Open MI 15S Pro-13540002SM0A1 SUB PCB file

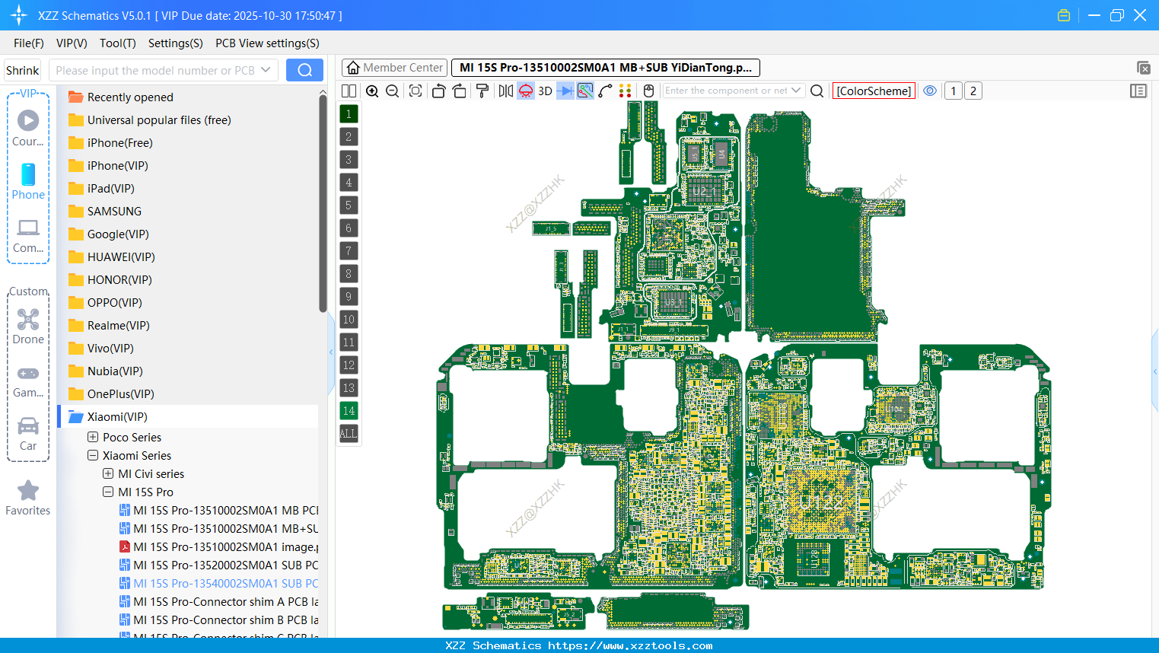coord(219,583)
